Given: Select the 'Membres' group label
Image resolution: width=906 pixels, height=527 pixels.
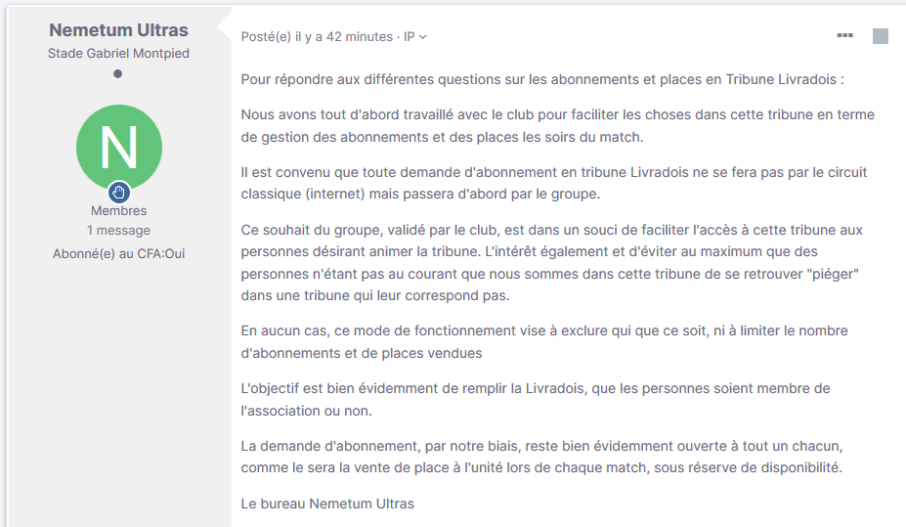Looking at the screenshot, I should [x=118, y=210].
